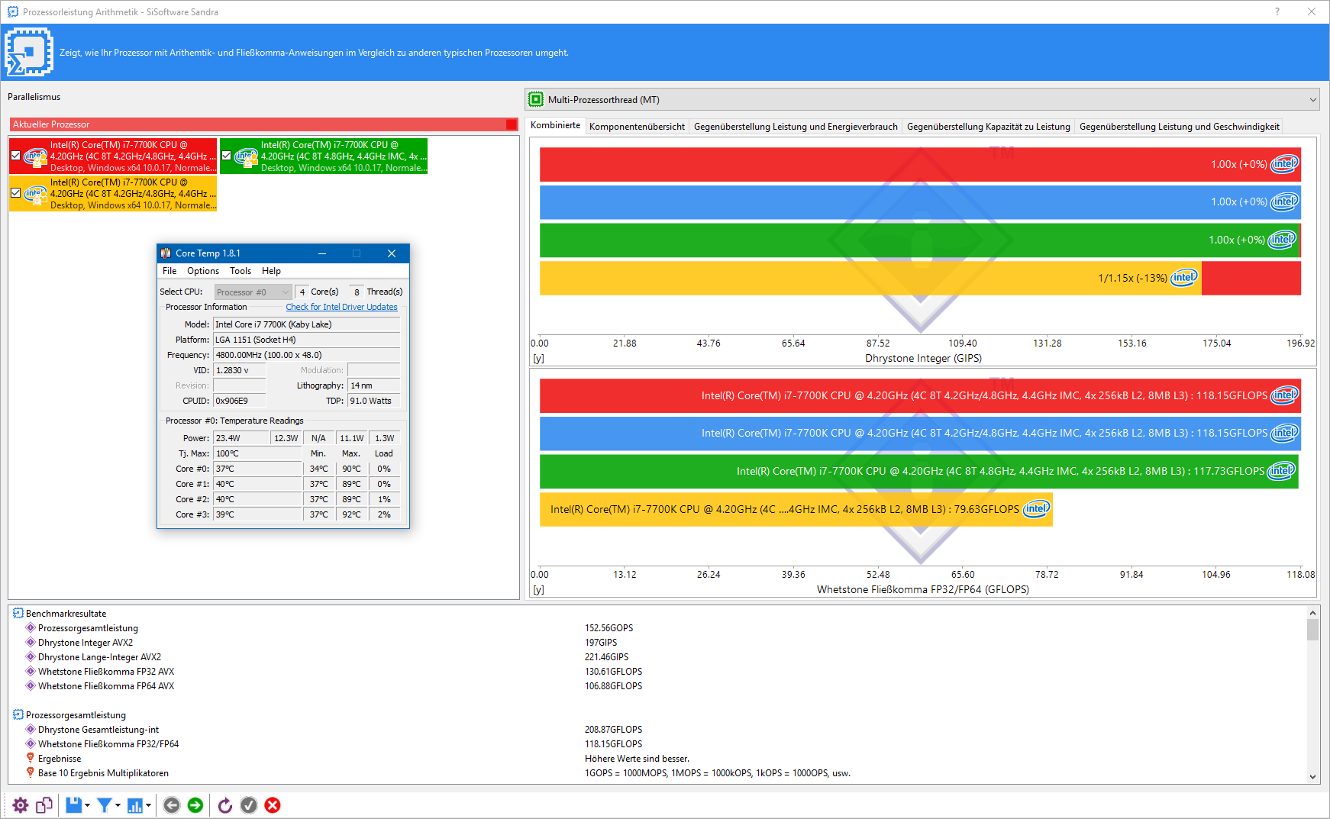Click Intel logo on blue Dhrystone bar
Image resolution: width=1330 pixels, height=819 pixels.
click(1284, 202)
